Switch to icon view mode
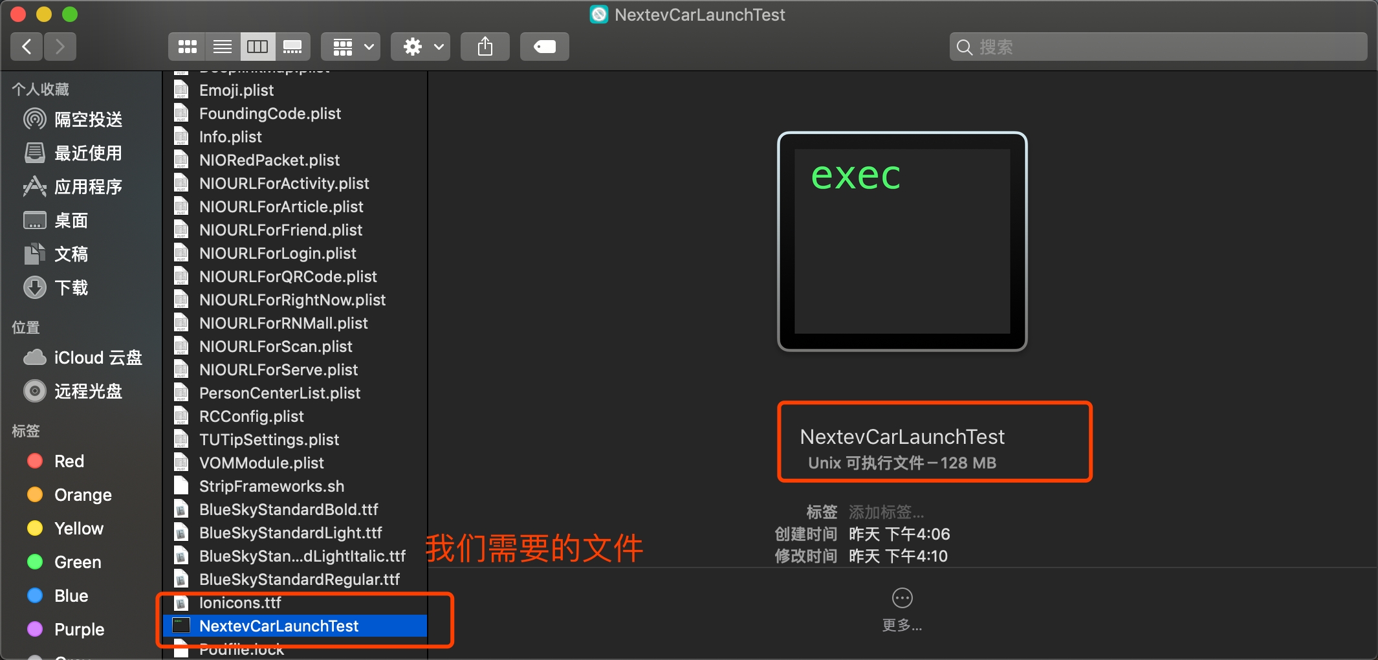 pyautogui.click(x=187, y=47)
